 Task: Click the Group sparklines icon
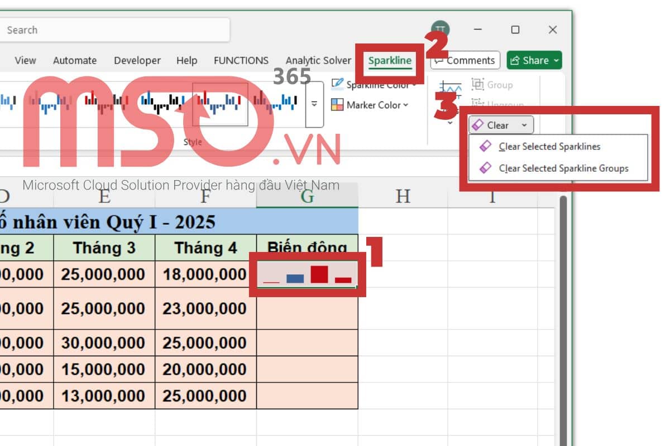pos(477,85)
